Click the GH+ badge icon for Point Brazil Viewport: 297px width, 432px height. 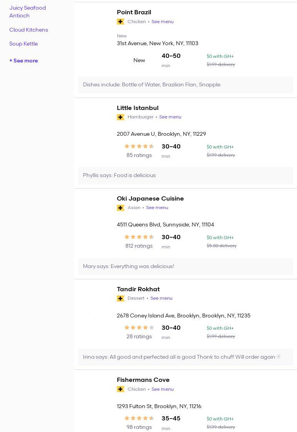pos(121,22)
